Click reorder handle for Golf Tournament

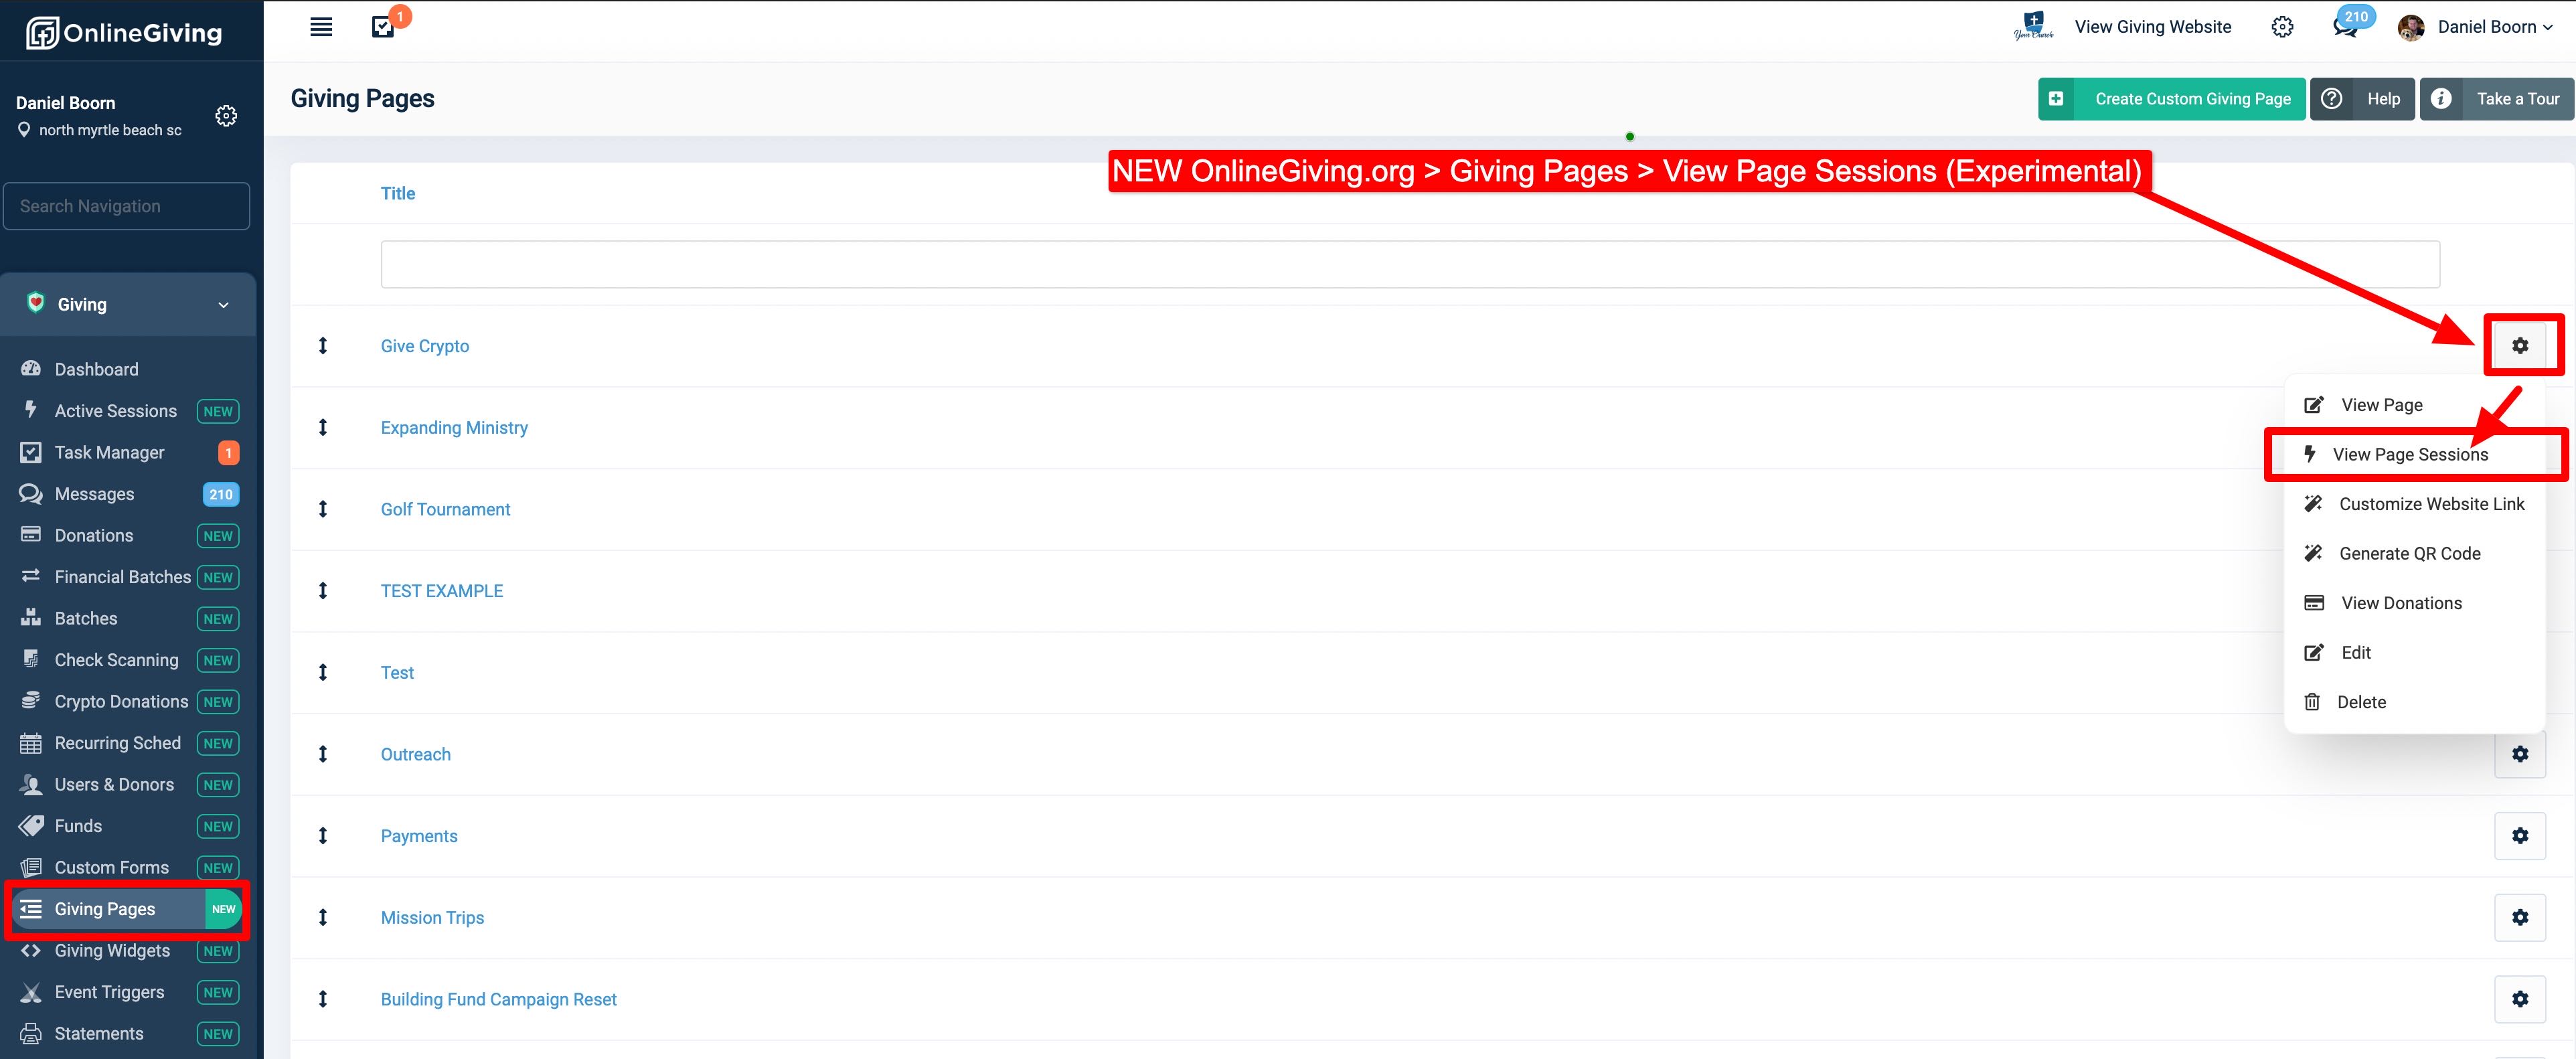(x=323, y=509)
